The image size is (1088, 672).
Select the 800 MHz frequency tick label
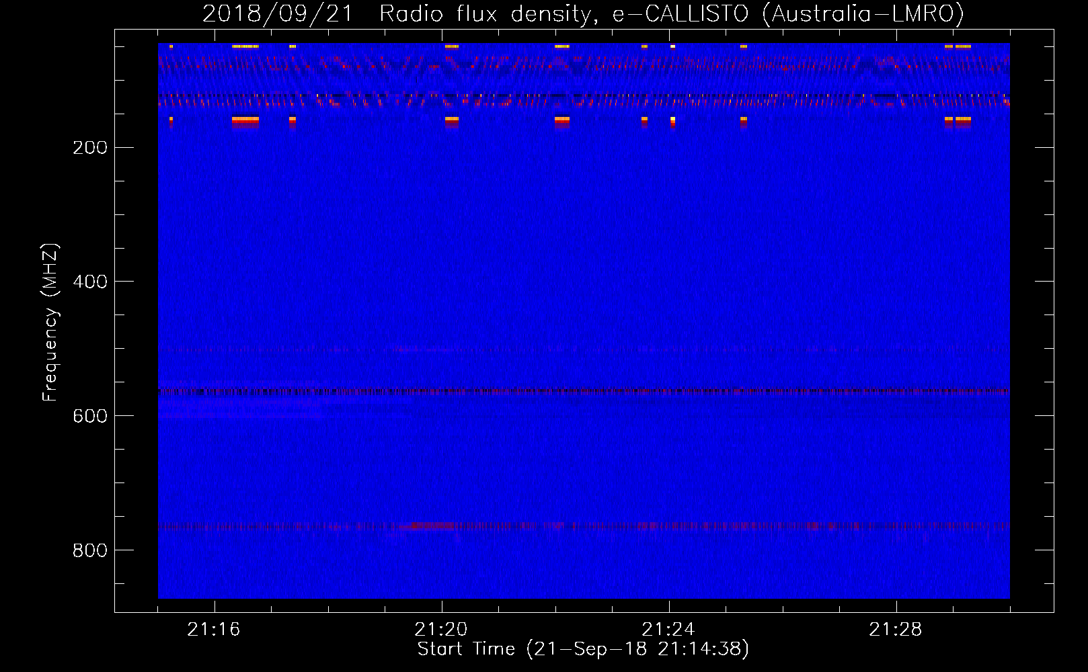pos(90,550)
